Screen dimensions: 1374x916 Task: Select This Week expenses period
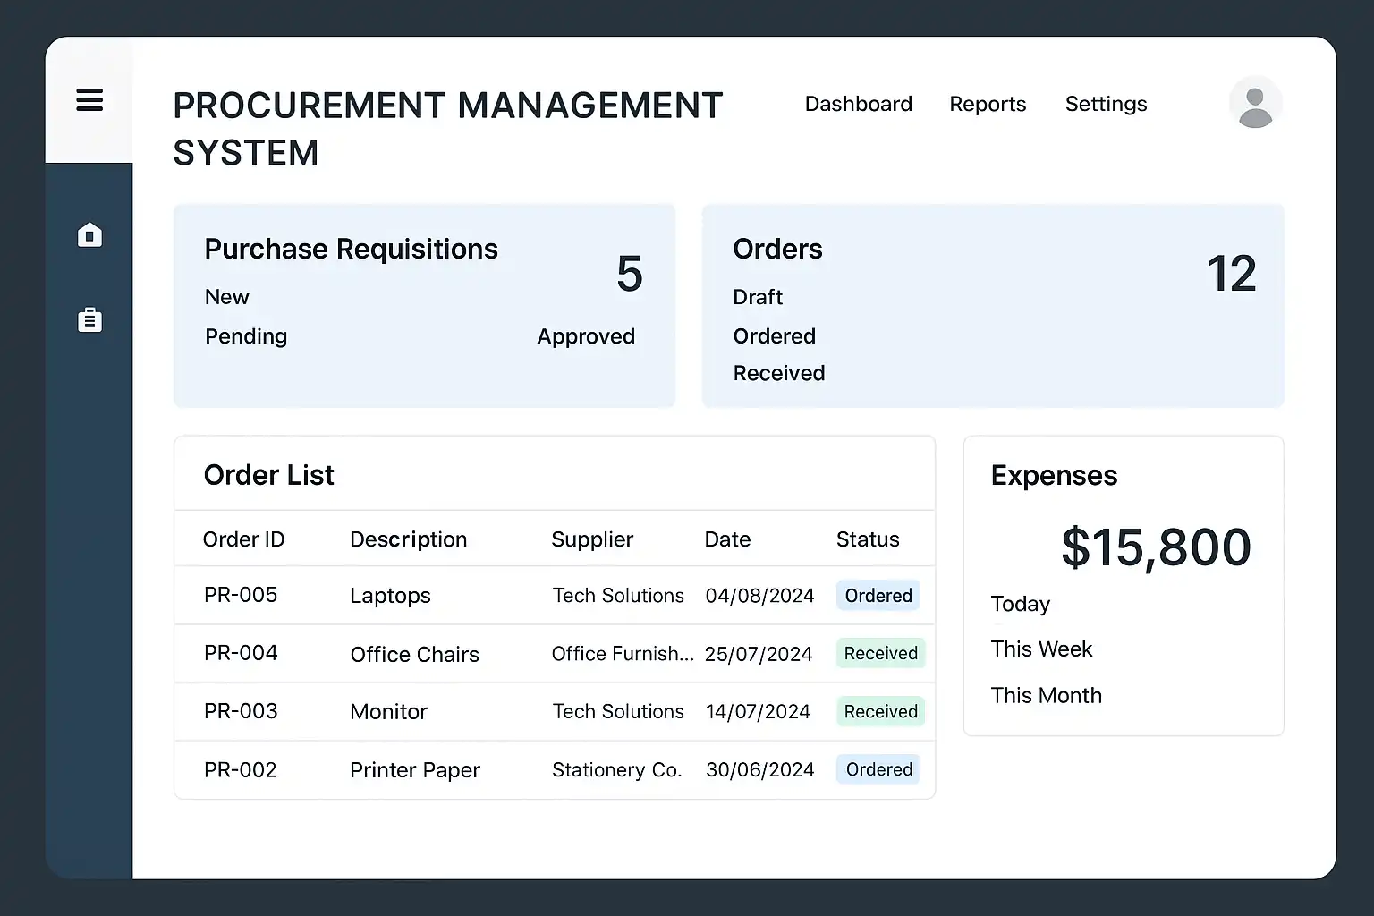pos(1041,649)
